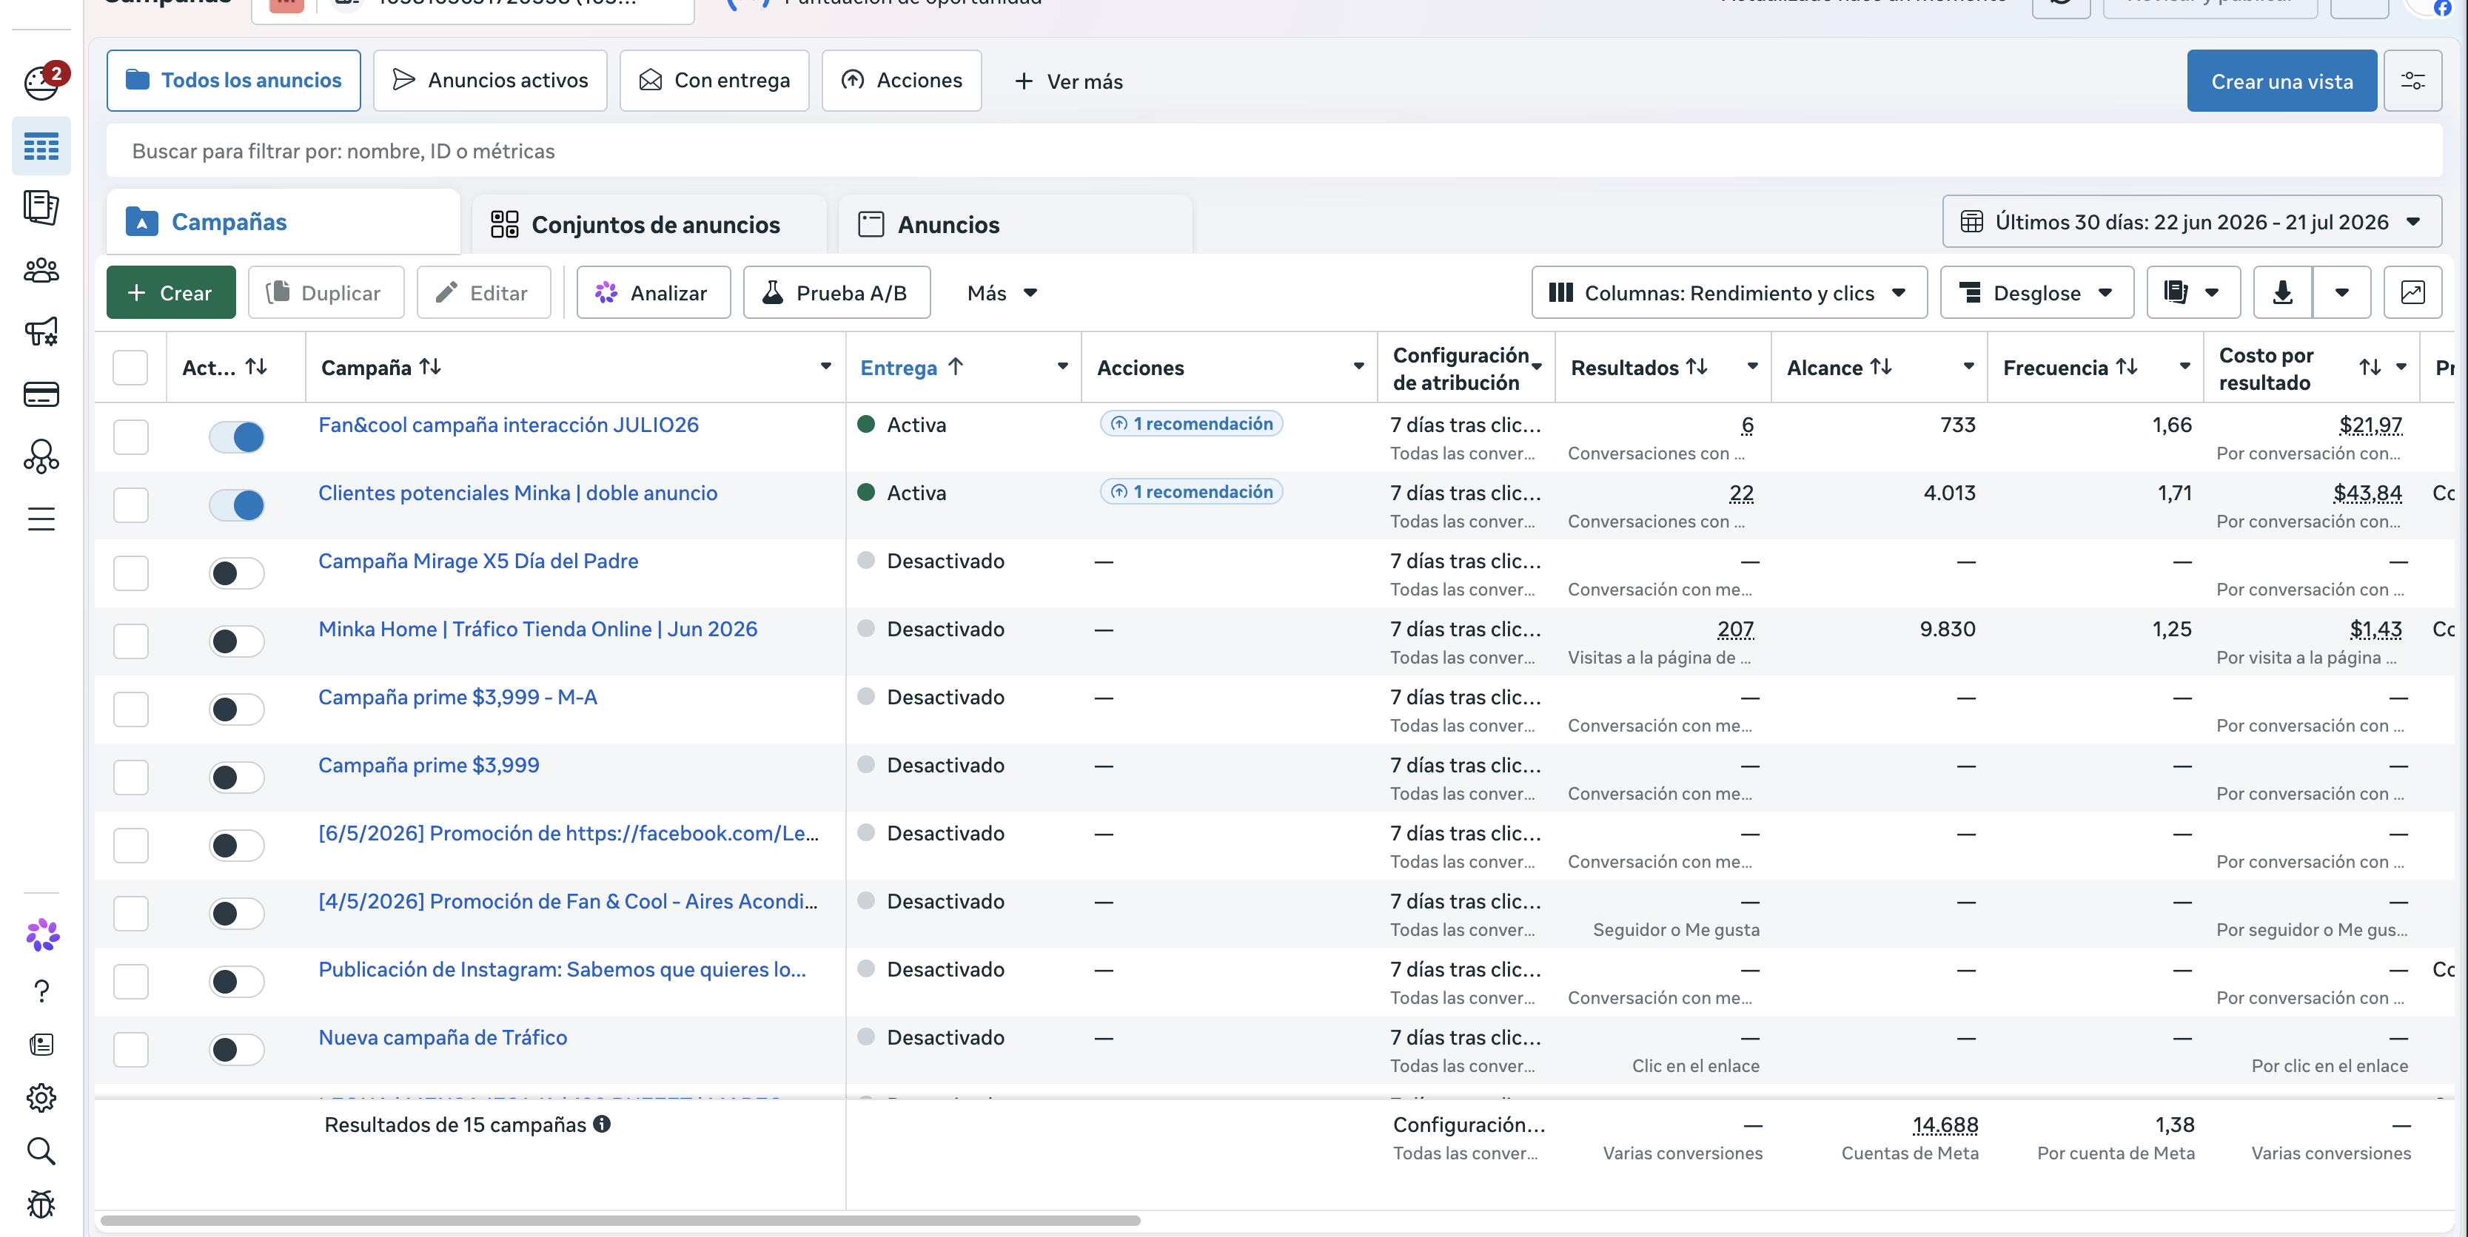Screen dimensions: 2468x1237
Task: Open the Columnas: Rendimiento y clics dropdown
Action: (1729, 293)
